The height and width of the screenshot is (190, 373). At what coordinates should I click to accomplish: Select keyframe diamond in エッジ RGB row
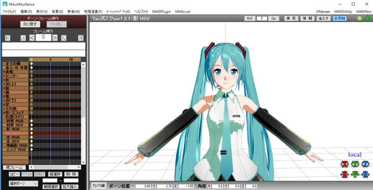31,150
